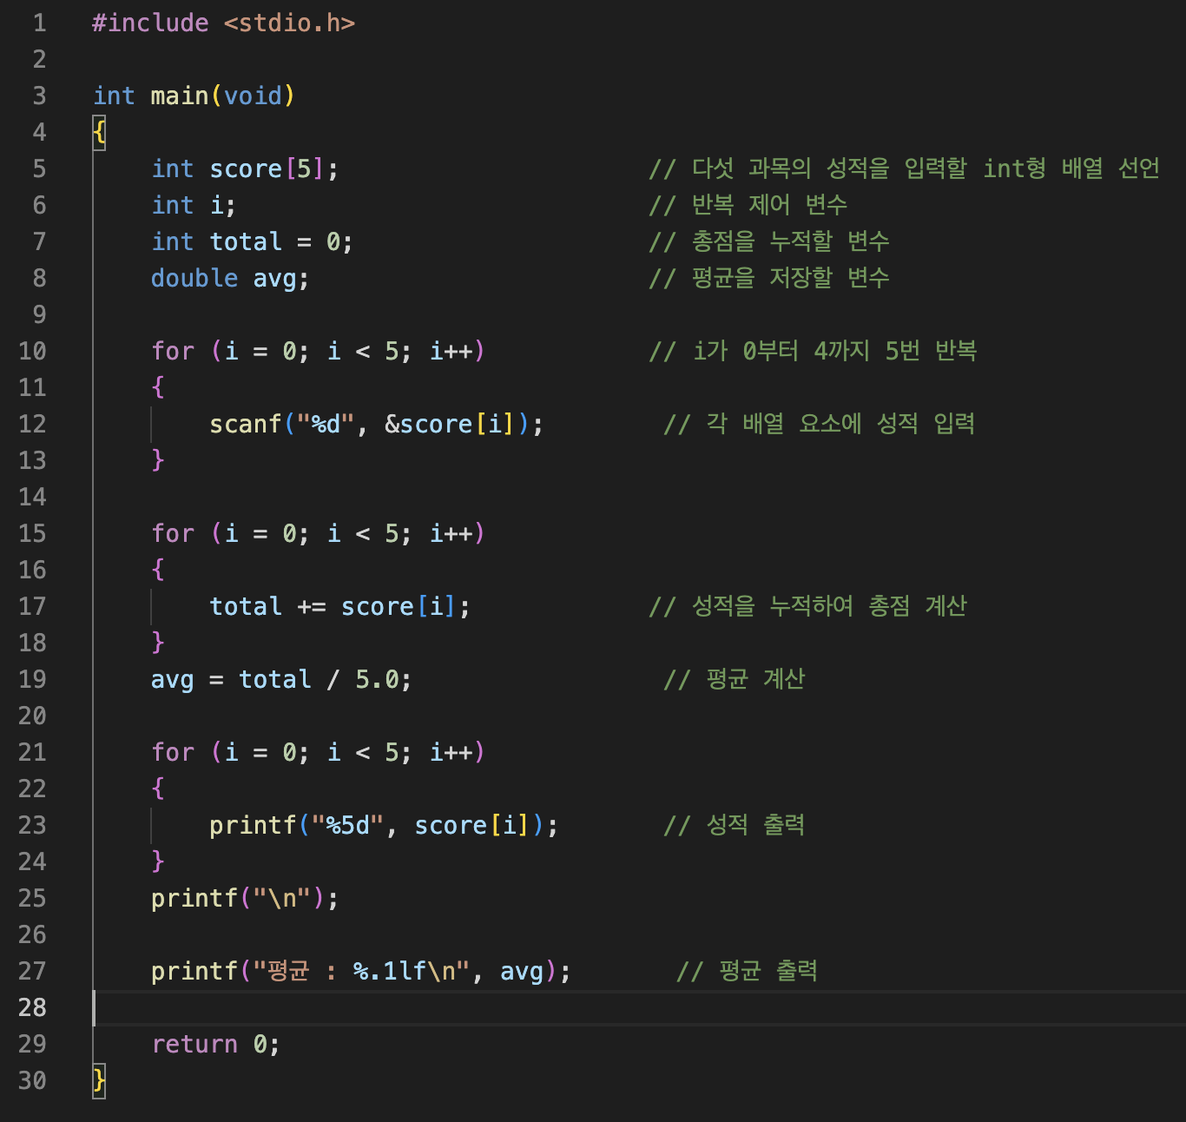The width and height of the screenshot is (1186, 1122).
Task: Click line number 28 in the gutter
Action: 32,1007
